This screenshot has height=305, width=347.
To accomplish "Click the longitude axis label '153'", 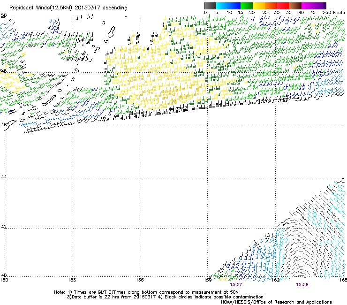I will pos(72,280).
